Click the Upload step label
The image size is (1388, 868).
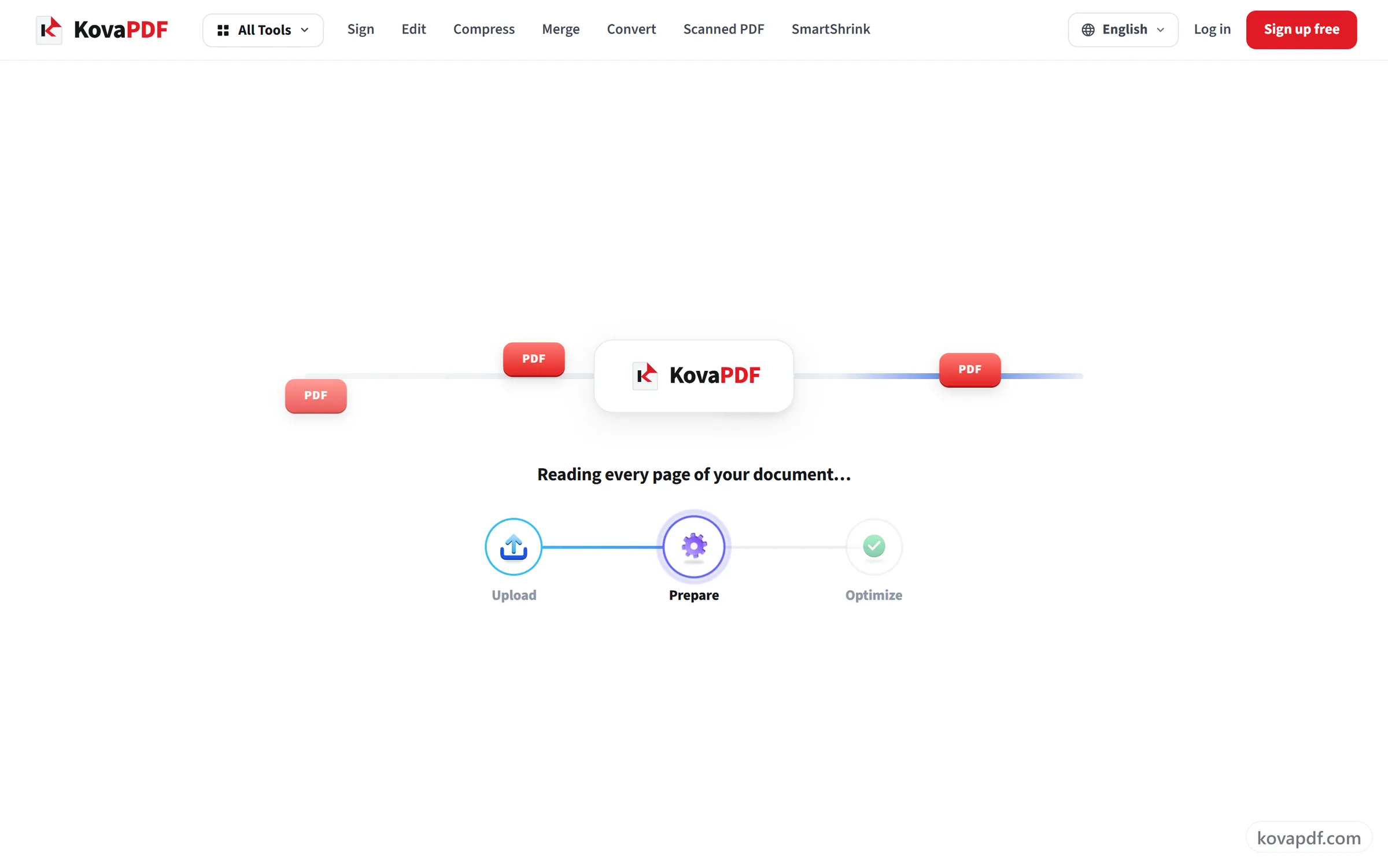514,595
